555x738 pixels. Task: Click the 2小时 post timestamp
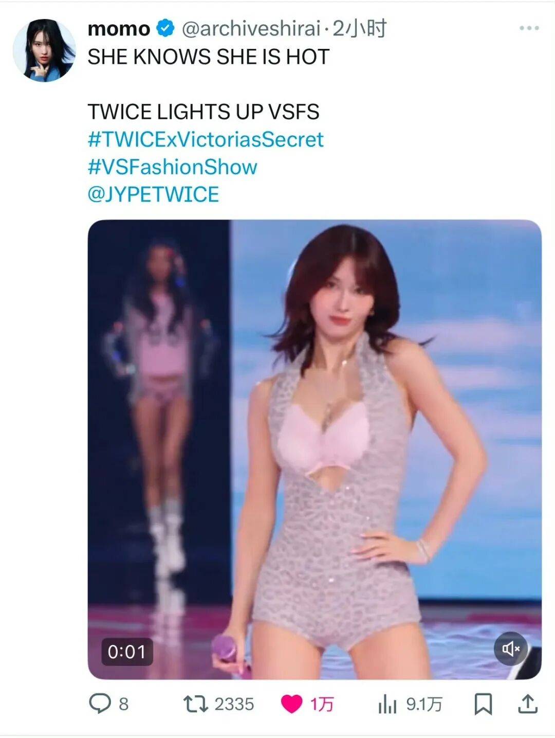click(359, 29)
